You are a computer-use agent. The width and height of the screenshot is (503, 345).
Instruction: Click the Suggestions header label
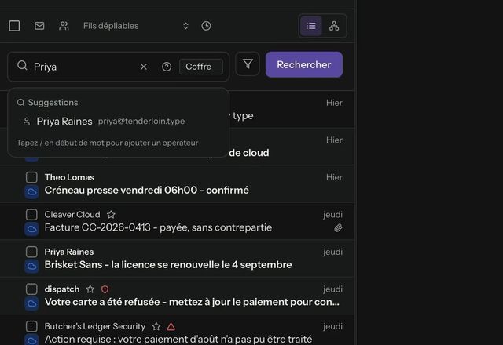pos(53,103)
